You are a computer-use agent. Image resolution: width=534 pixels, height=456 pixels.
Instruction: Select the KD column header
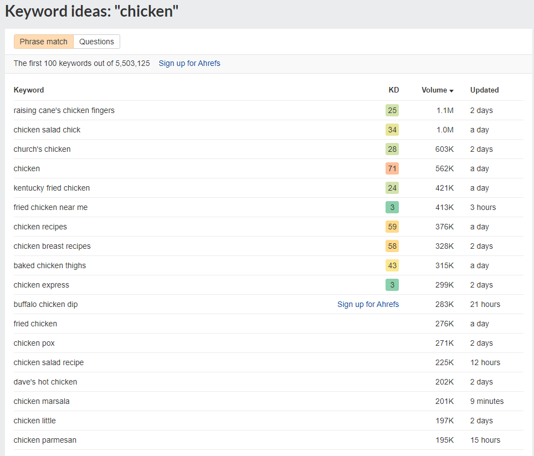click(394, 90)
